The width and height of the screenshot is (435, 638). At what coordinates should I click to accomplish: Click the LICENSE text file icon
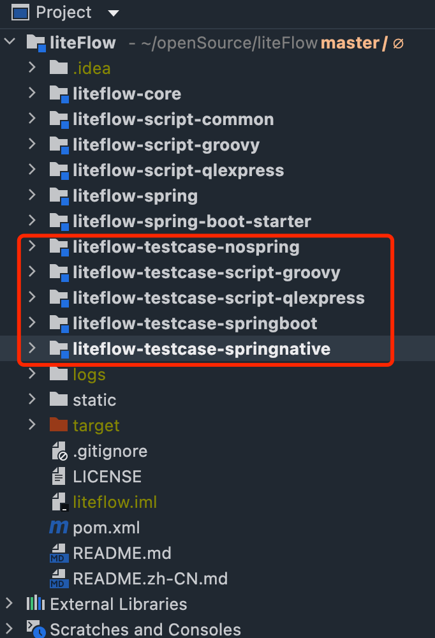pyautogui.click(x=59, y=477)
